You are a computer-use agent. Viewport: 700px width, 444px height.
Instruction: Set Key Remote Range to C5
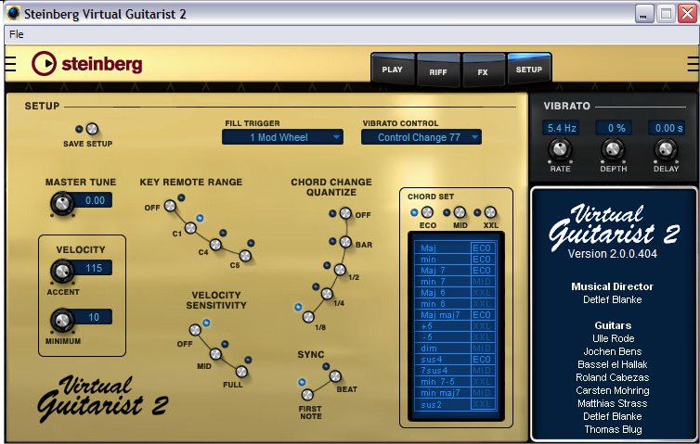245,256
